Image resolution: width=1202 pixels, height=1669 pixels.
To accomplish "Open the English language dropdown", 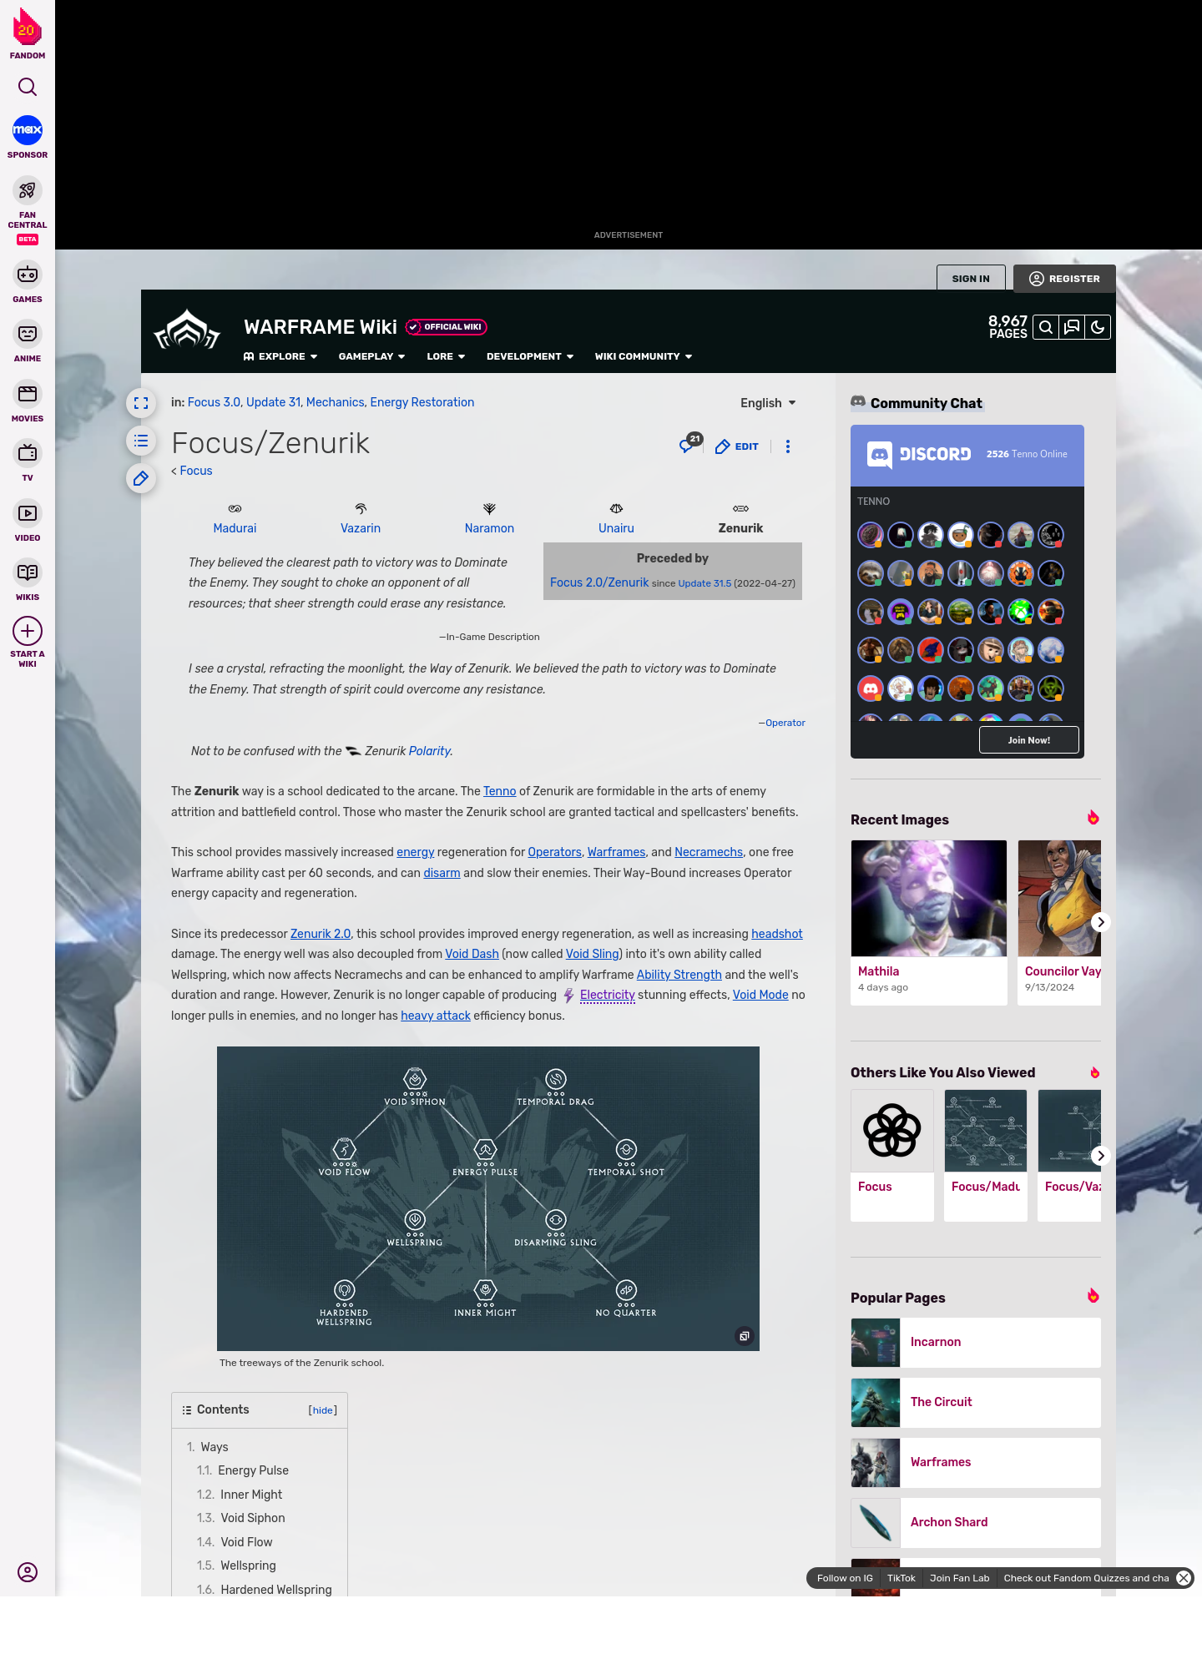I will 768,403.
